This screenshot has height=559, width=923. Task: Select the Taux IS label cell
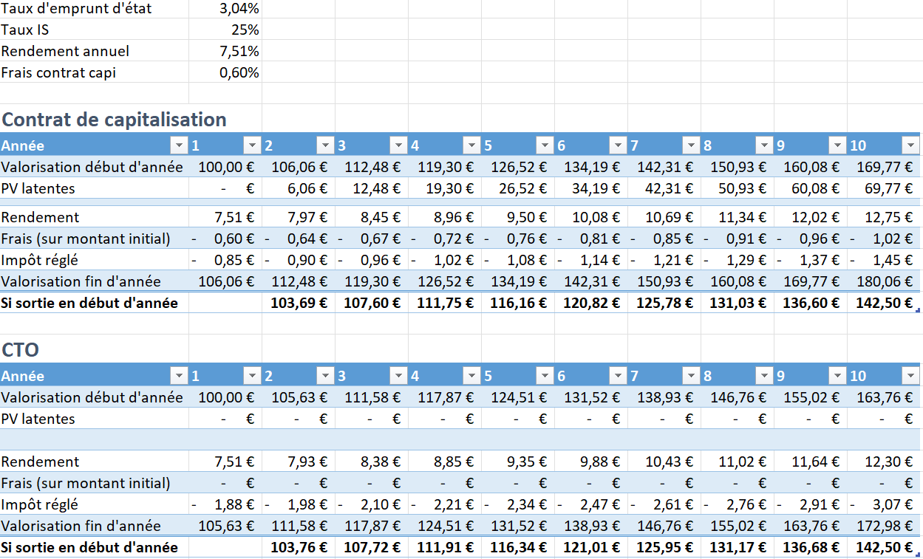(x=26, y=30)
